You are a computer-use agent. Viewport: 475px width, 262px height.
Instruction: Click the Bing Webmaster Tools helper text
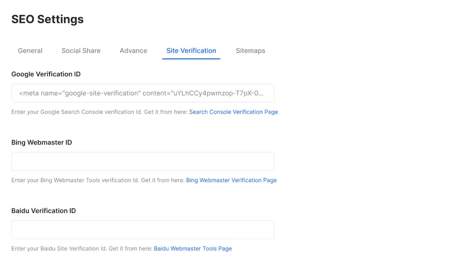click(x=98, y=181)
